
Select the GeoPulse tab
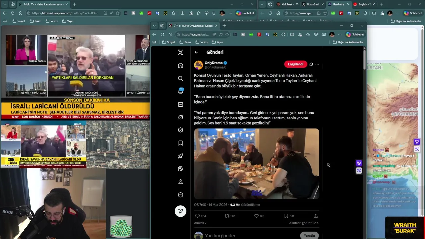[x=338, y=4]
